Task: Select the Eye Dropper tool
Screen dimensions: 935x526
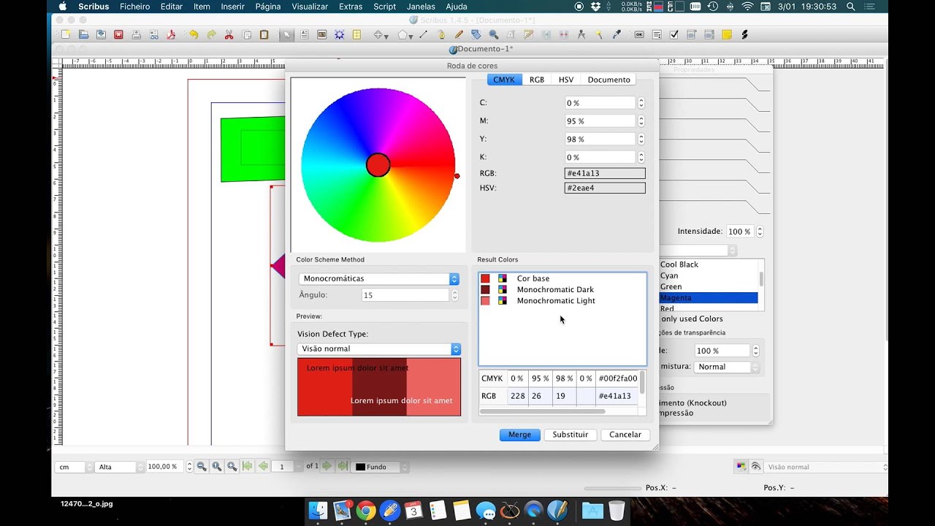Action: pyautogui.click(x=617, y=34)
